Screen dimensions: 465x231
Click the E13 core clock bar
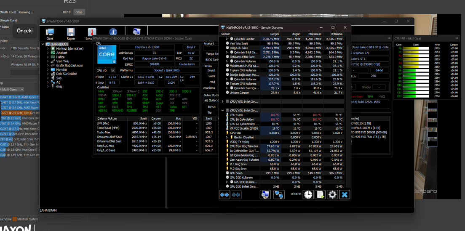point(417,96)
